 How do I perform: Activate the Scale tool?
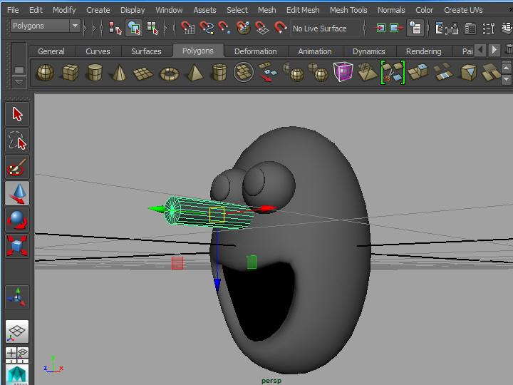(x=18, y=246)
